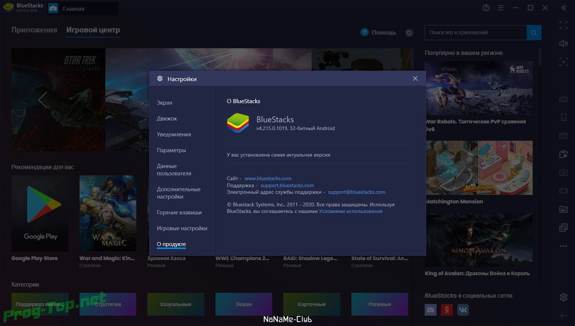This screenshot has width=575, height=326.
Task: Click the Хроники Хаоса game title
Action: 166,258
